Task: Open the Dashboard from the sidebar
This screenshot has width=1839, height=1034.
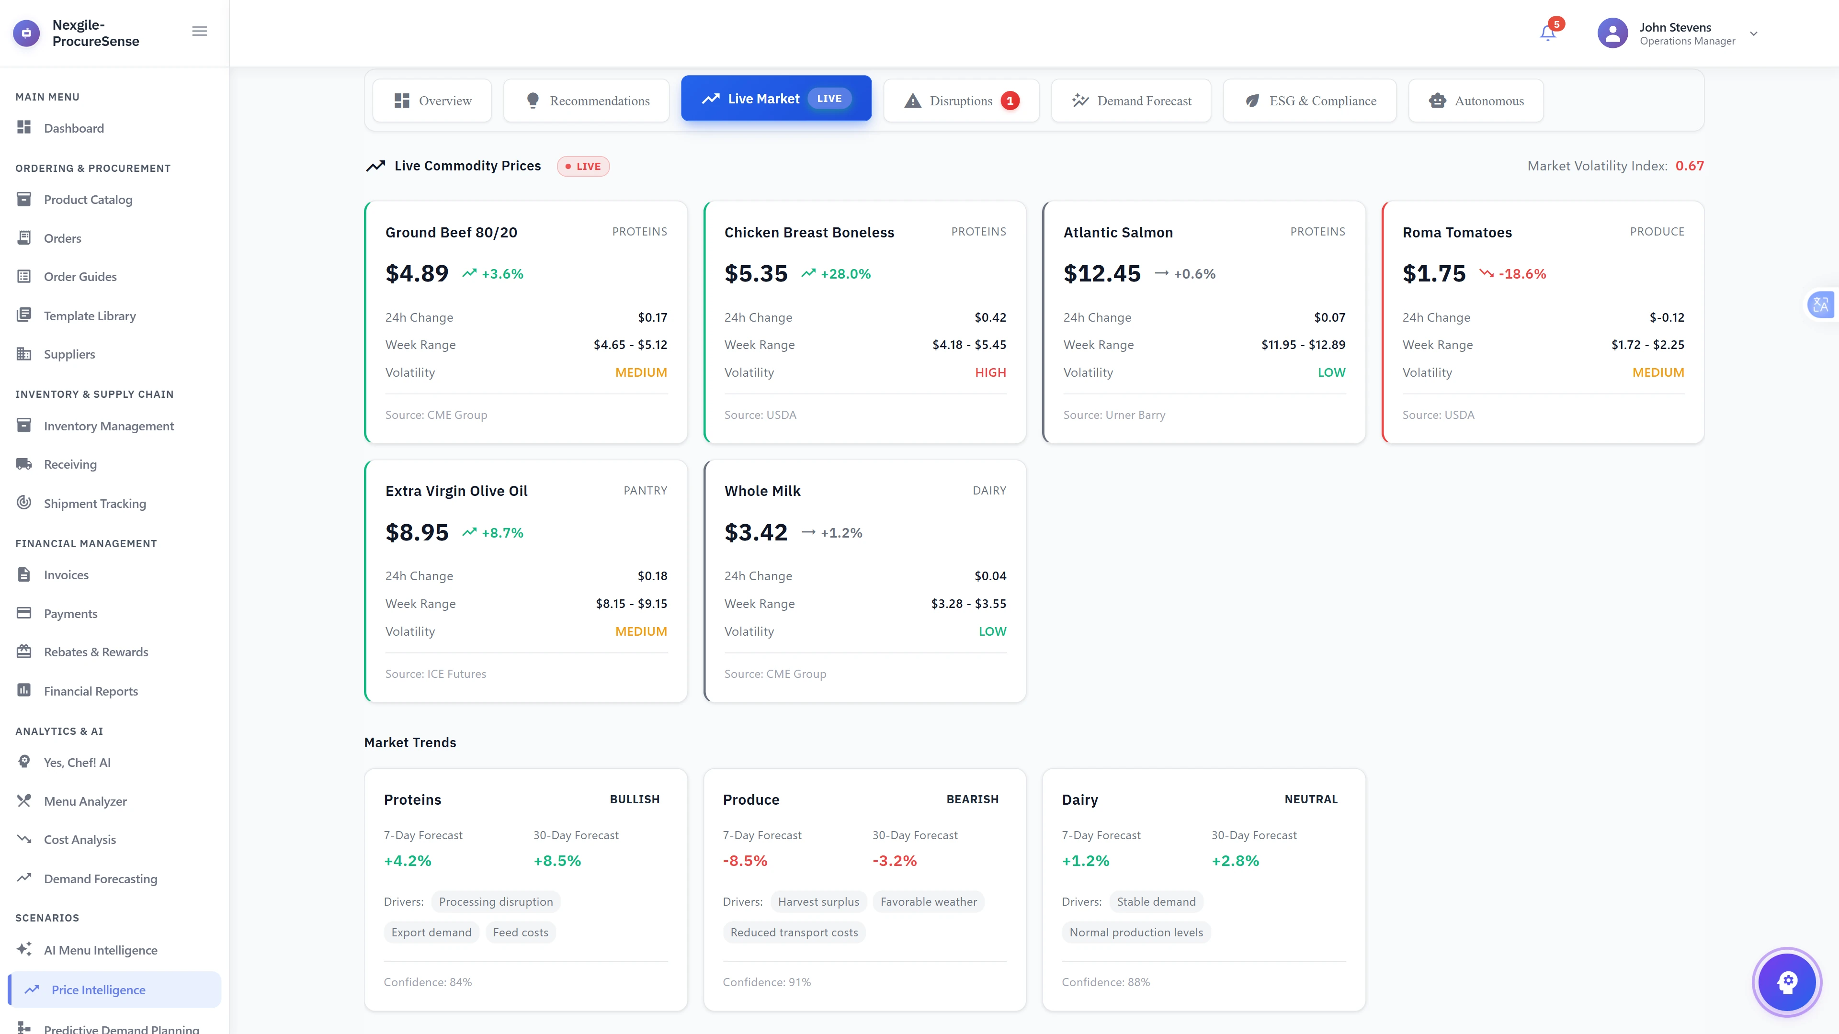Action: [74, 128]
